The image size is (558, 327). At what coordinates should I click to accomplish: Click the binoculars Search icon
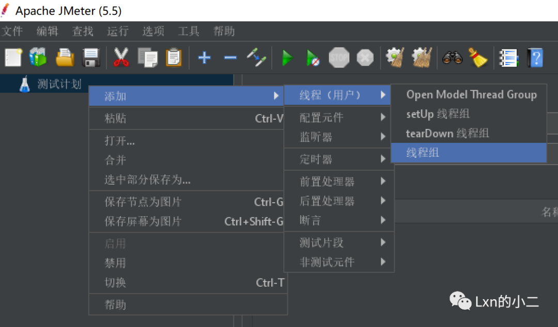pyautogui.click(x=452, y=58)
